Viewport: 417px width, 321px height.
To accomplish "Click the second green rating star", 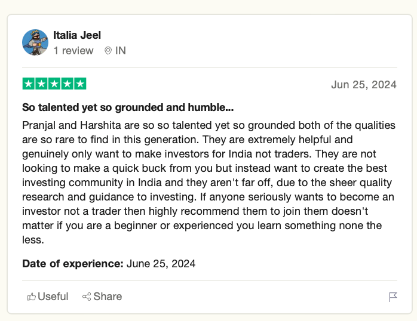I will [x=41, y=84].
